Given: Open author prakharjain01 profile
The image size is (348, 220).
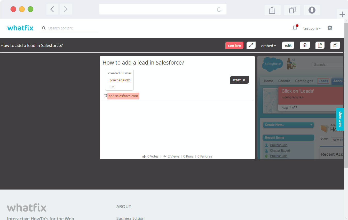Looking at the screenshot, I should pyautogui.click(x=120, y=80).
